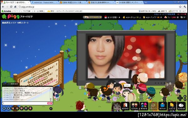Click the chat log scroll-up arrow
This screenshot has width=188, height=118.
coord(50,88)
